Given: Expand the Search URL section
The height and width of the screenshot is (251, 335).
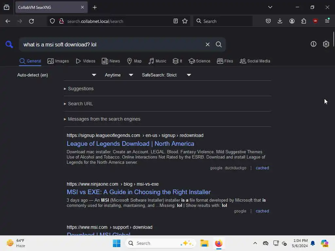Looking at the screenshot, I should click(x=79, y=104).
